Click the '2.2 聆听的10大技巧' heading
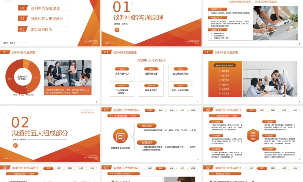Screen dimensions: 303x182 [124, 174]
